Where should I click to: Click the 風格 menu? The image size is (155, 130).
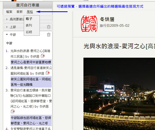(30, 12)
